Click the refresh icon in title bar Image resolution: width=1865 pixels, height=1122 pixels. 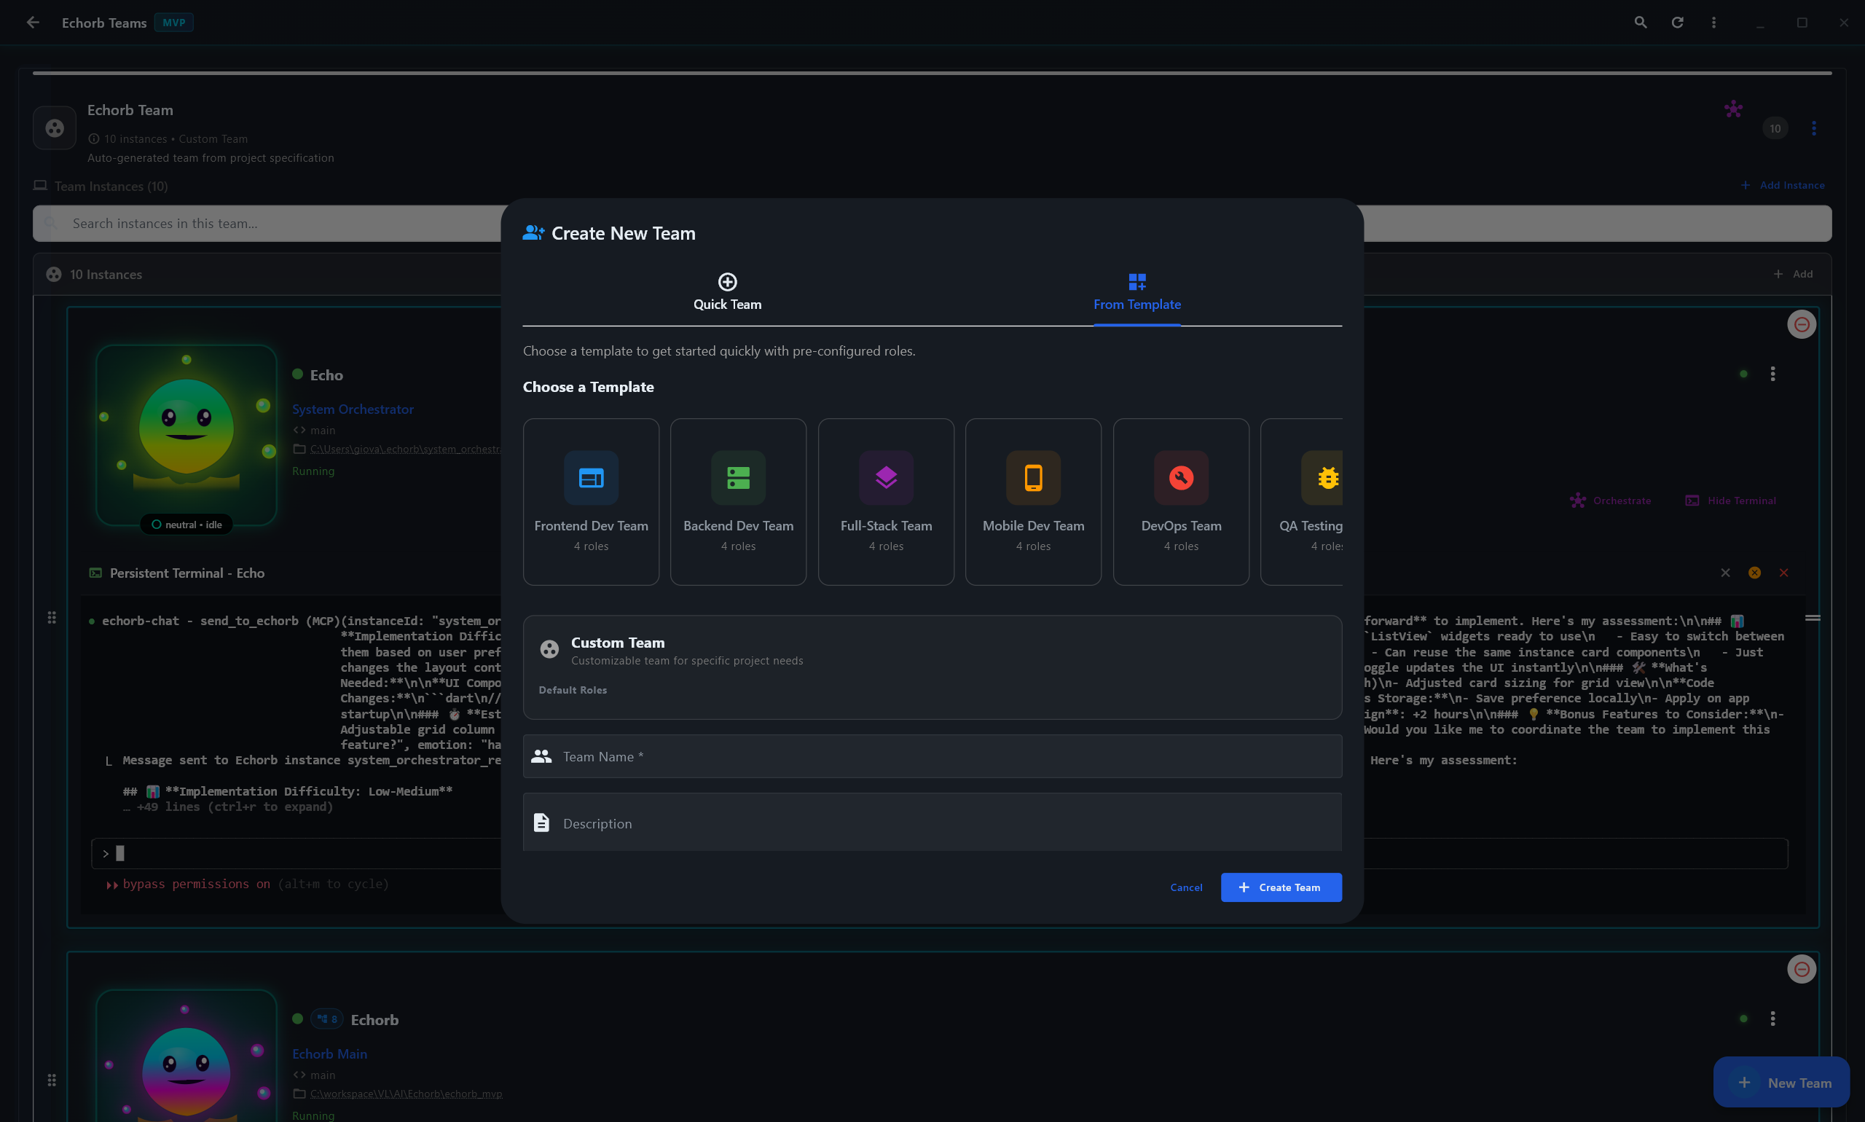click(1677, 23)
